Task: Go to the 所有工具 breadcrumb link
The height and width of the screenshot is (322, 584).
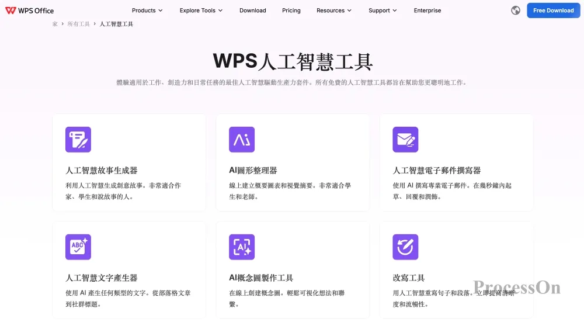Action: (79, 24)
